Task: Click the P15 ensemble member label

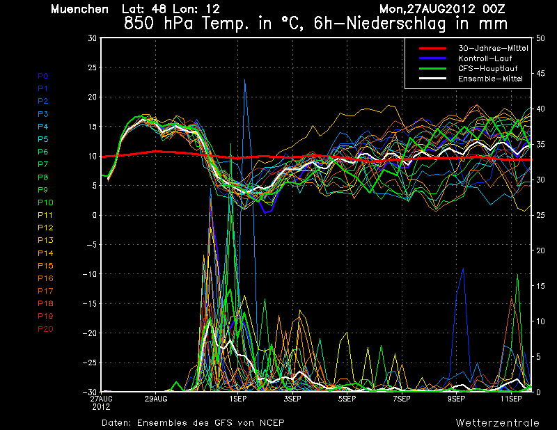Action: pos(45,266)
